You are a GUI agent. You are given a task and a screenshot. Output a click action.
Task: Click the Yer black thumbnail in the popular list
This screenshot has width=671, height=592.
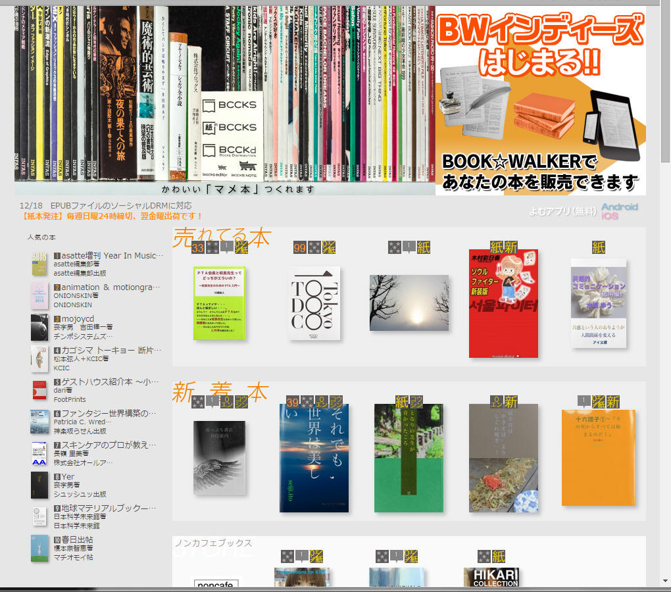[39, 485]
